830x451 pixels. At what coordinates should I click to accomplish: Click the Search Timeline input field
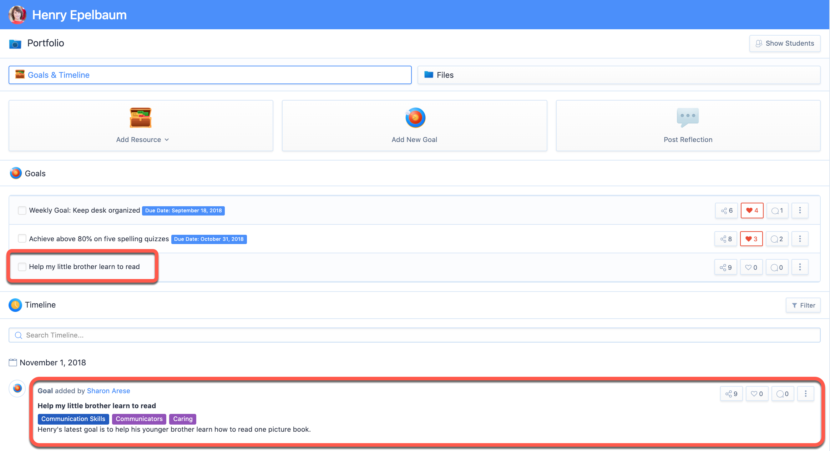point(415,335)
